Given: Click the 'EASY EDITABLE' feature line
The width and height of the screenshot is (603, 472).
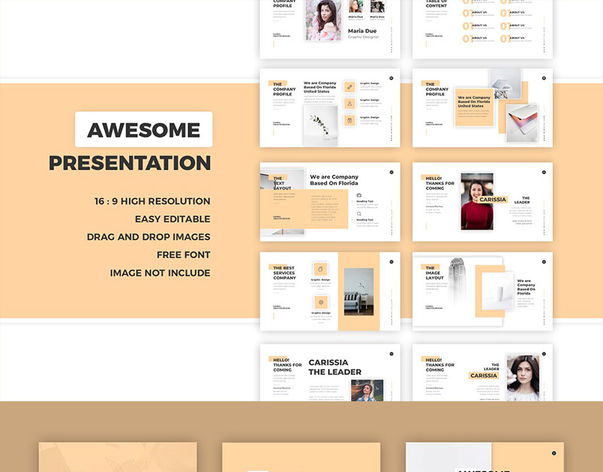Looking at the screenshot, I should (x=173, y=219).
